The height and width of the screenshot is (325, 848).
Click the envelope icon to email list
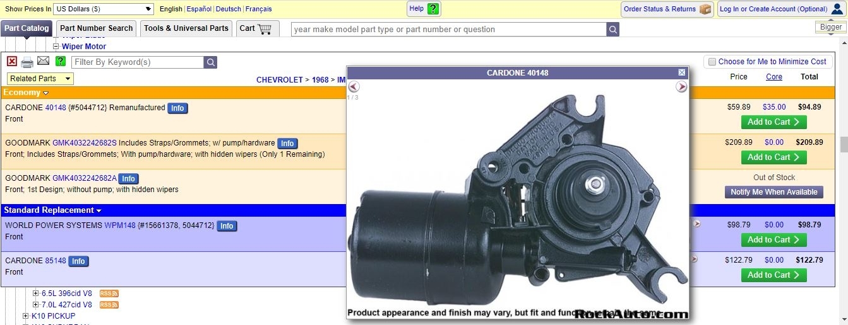43,61
